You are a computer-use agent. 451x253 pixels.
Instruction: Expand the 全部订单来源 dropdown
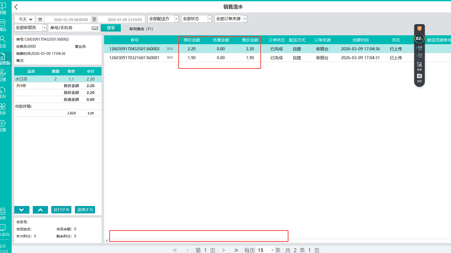231,19
